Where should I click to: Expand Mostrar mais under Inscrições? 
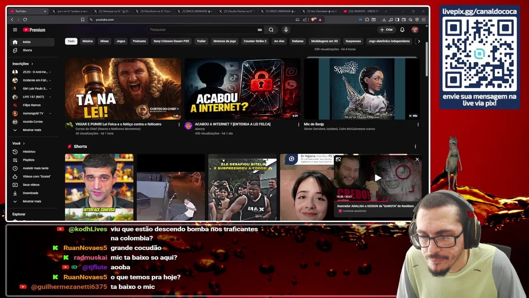(x=32, y=130)
